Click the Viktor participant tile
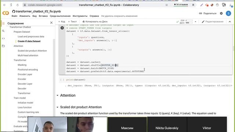Screen dimensions: 235x132 point(207,125)
